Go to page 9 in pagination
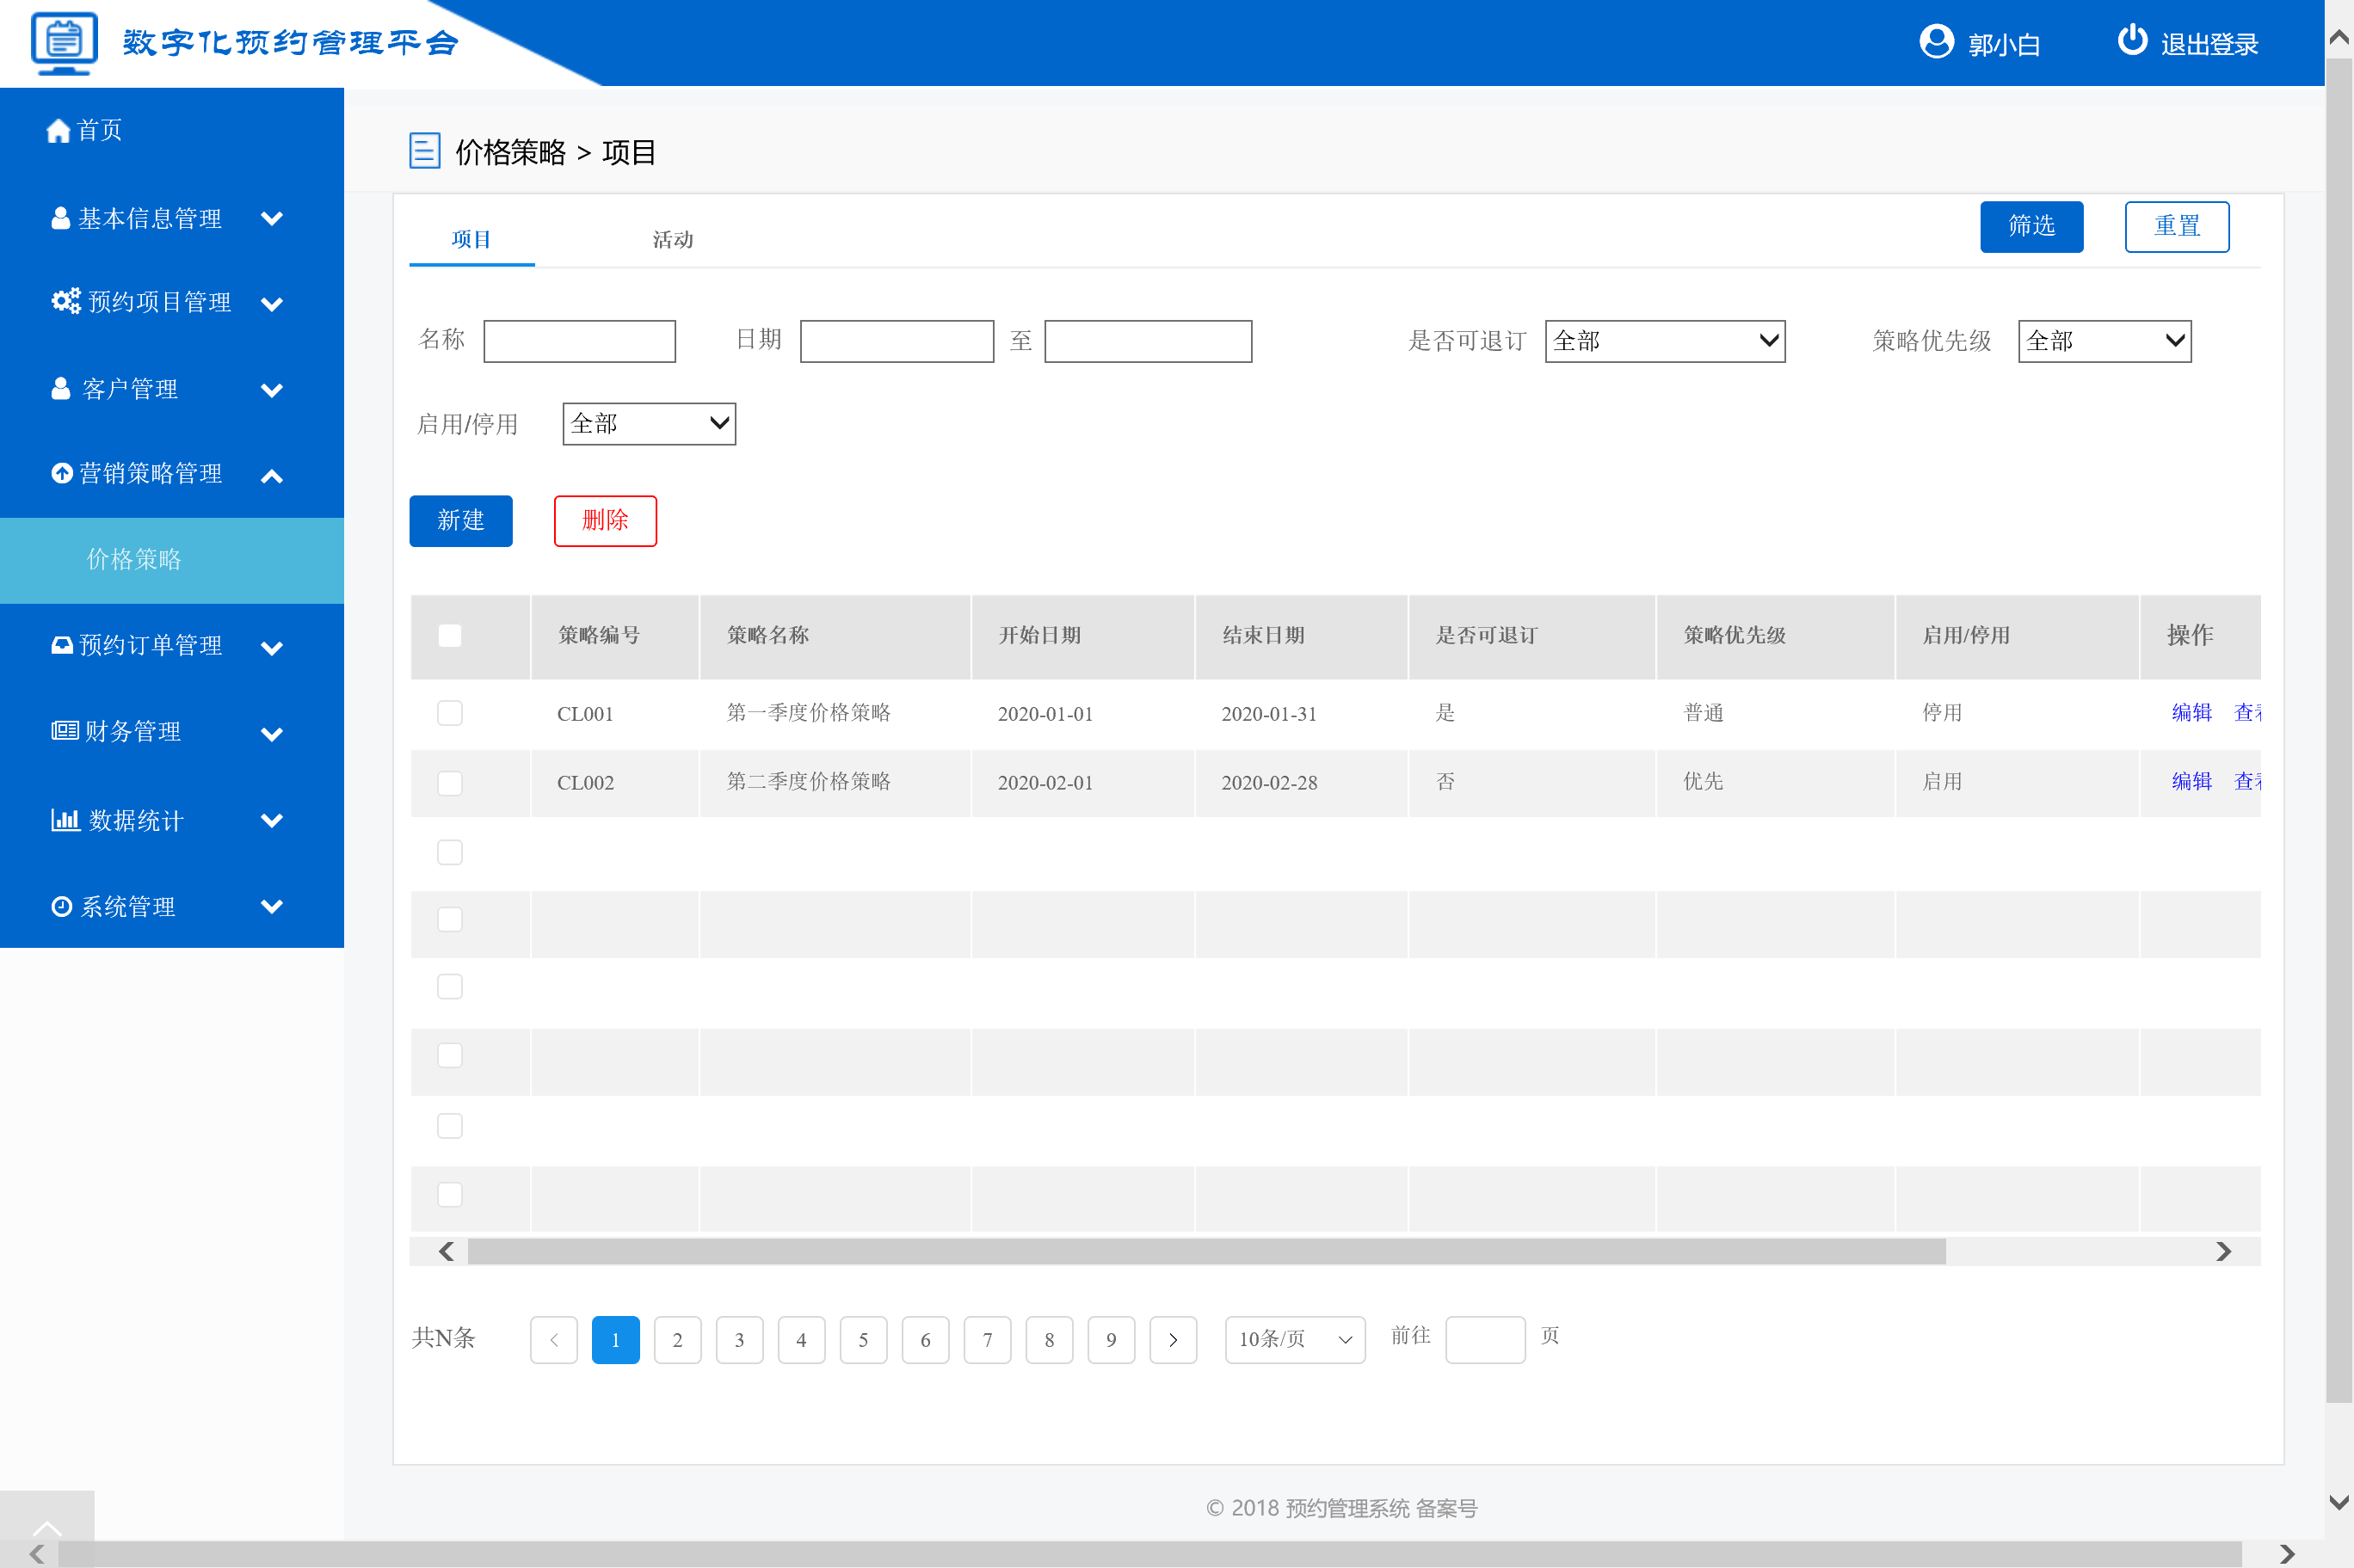 tap(1111, 1340)
